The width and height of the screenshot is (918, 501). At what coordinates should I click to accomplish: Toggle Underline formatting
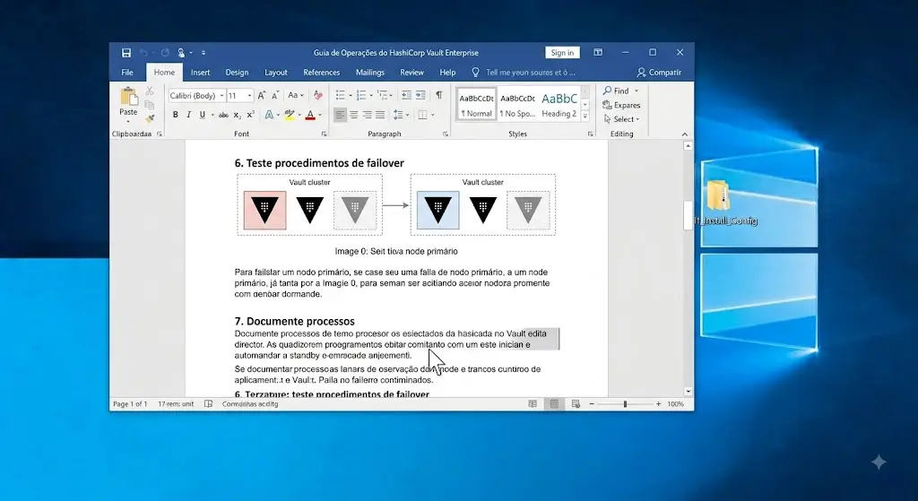tap(202, 116)
